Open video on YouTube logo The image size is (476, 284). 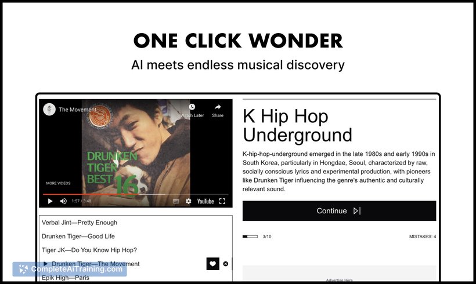(205, 201)
